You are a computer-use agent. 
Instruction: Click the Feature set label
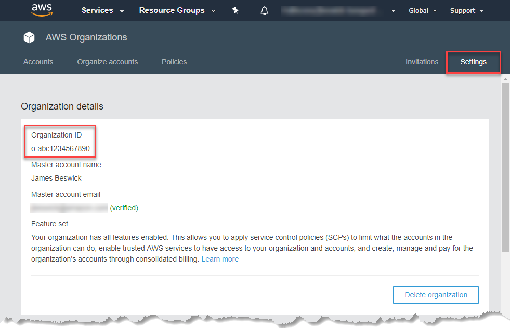click(49, 224)
